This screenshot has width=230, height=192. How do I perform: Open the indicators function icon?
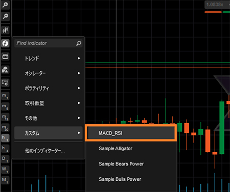(x=5, y=43)
